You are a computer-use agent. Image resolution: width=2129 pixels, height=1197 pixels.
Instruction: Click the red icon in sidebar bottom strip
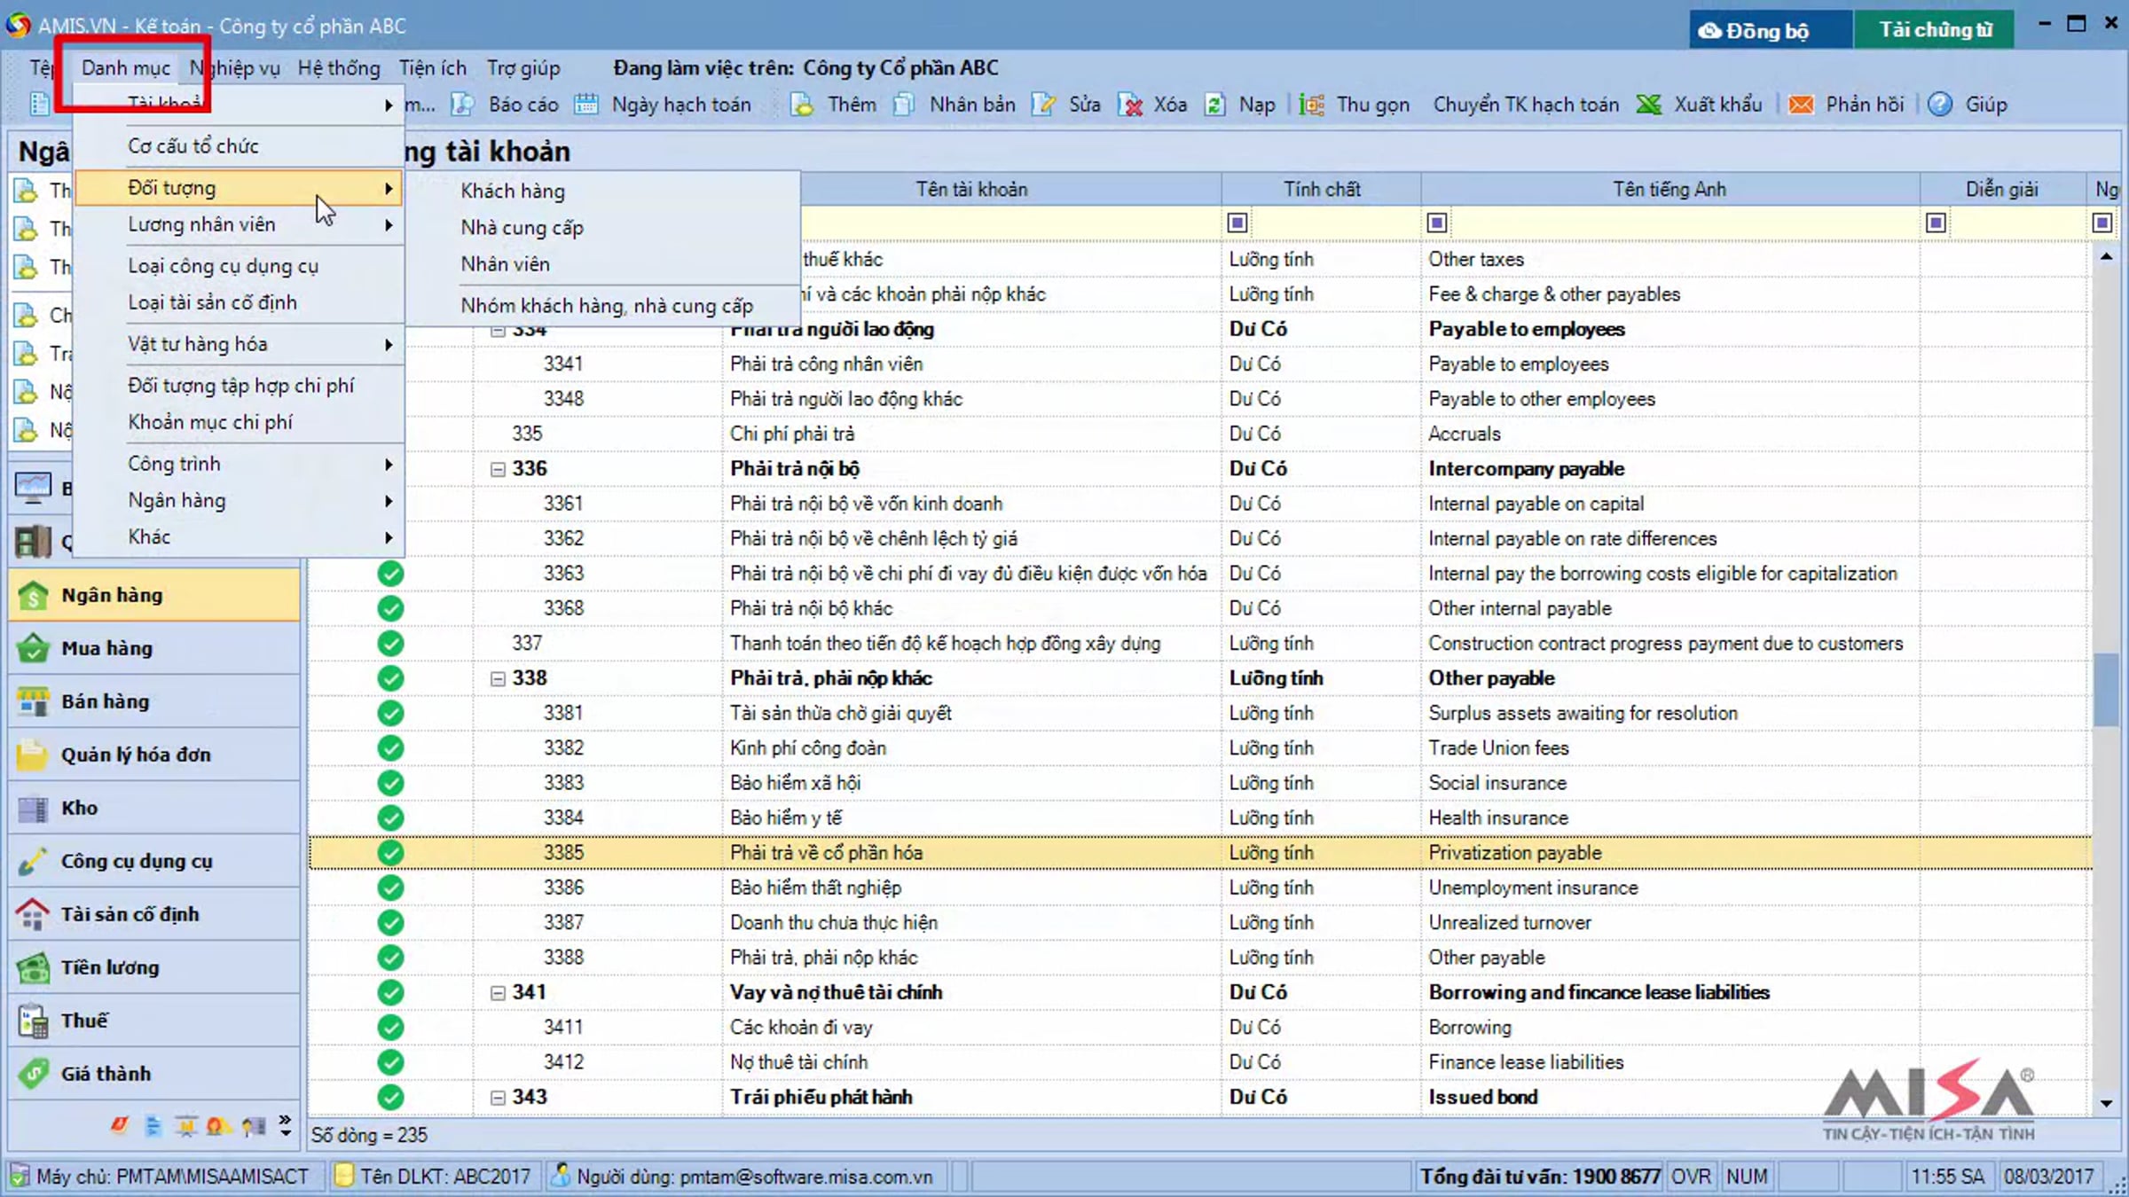tap(120, 1125)
